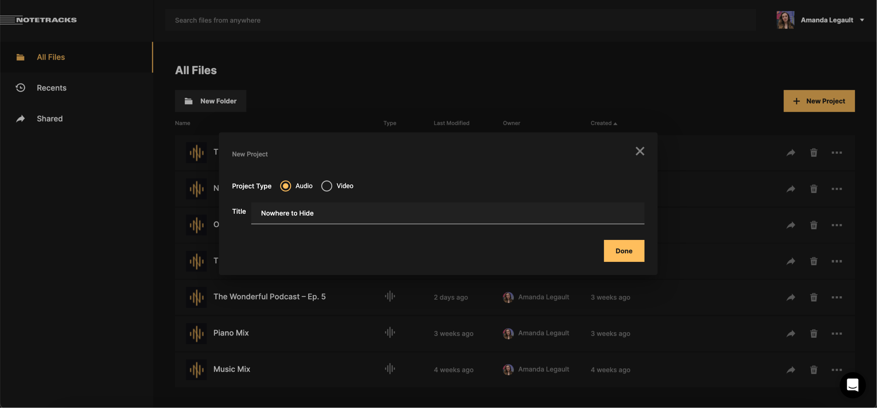Click the Title field containing Nowhere to Hide

pyautogui.click(x=447, y=213)
